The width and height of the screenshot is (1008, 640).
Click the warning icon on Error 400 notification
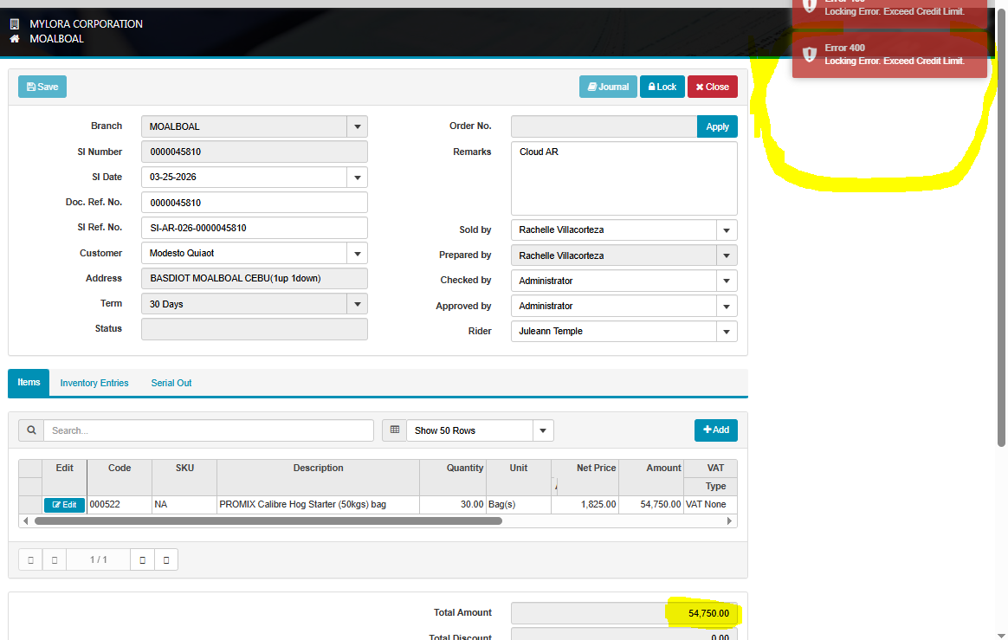click(810, 55)
